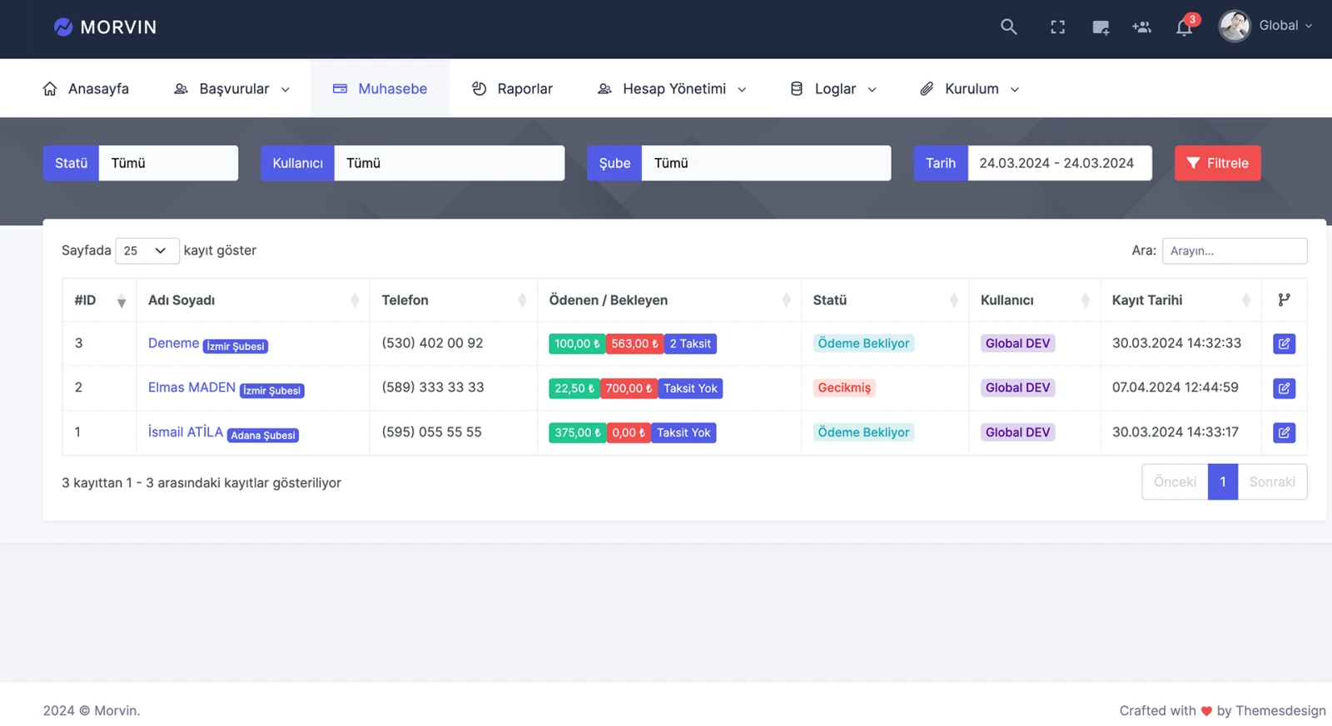Edit record for İsmail ATİLA row
The image size is (1332, 726).
tap(1284, 432)
